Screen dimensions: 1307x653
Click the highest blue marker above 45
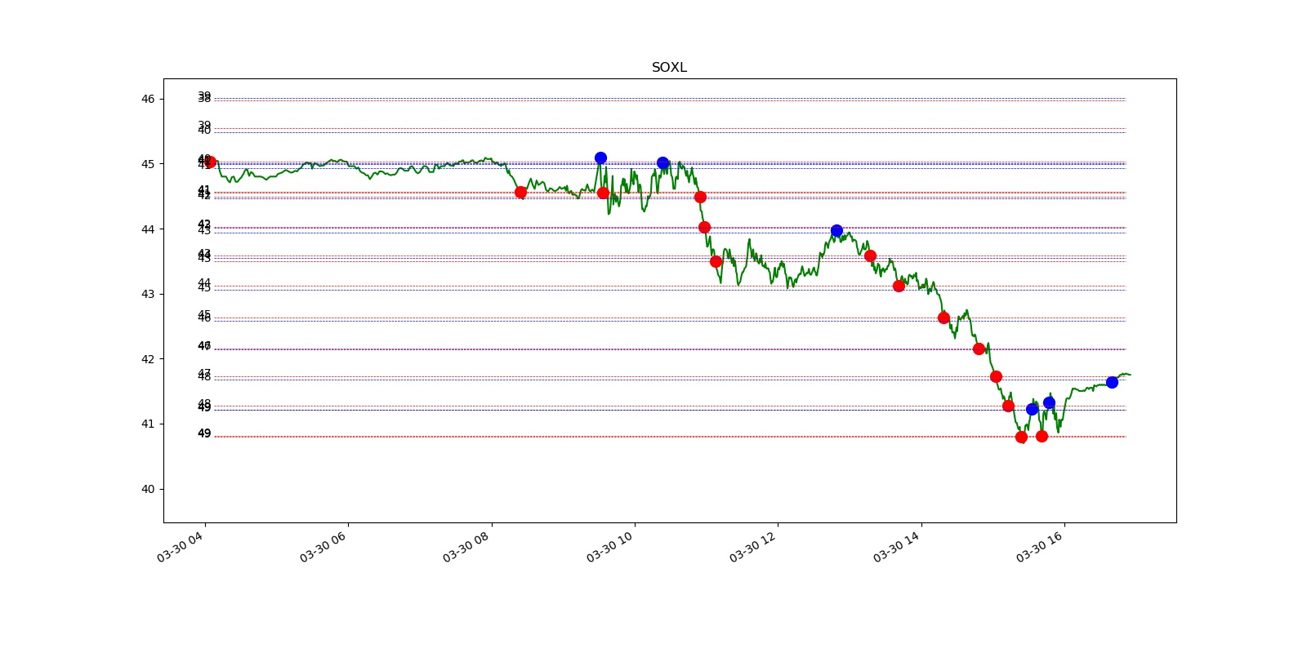(x=600, y=158)
